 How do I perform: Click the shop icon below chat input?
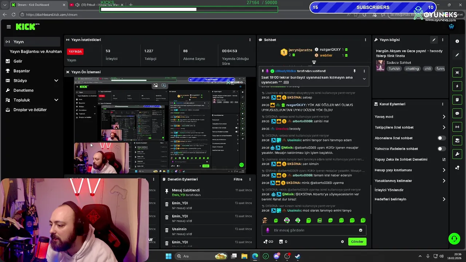[281, 242]
